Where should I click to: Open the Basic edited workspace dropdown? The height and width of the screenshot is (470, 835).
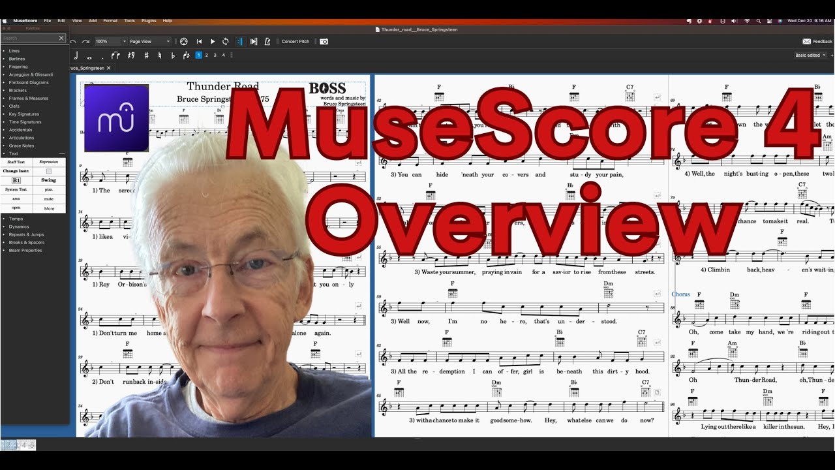pos(810,55)
